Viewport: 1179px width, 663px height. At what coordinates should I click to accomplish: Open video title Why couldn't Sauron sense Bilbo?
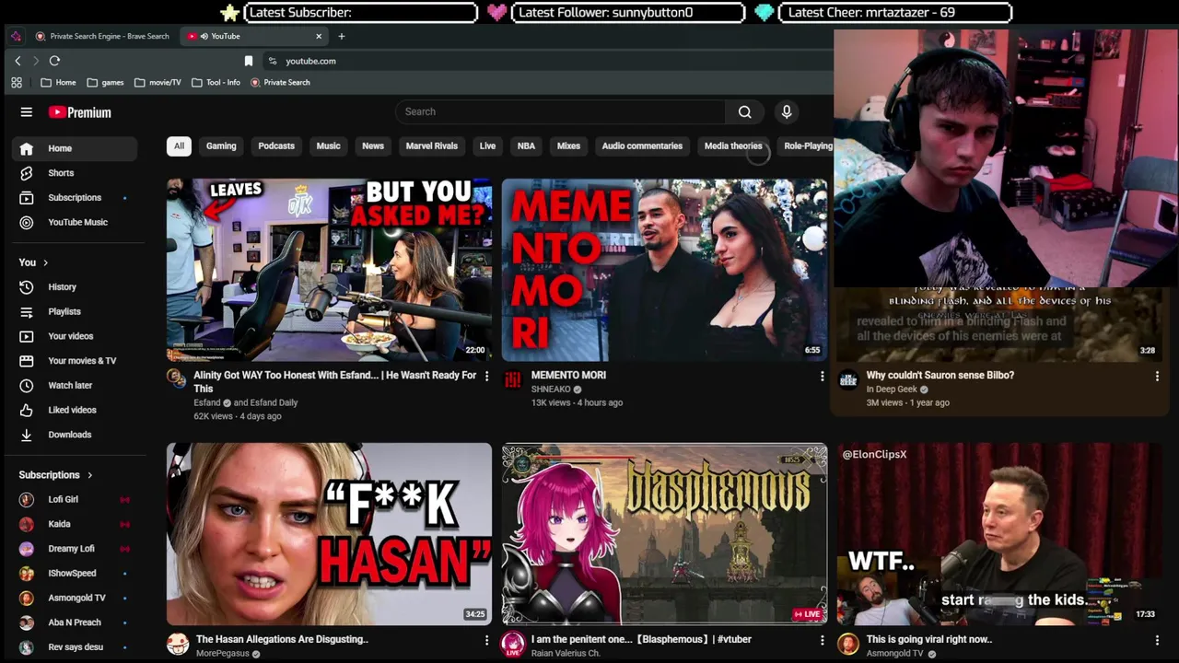pos(940,376)
